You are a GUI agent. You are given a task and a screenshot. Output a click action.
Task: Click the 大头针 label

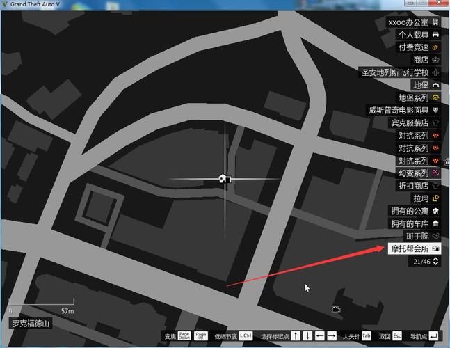(x=351, y=336)
